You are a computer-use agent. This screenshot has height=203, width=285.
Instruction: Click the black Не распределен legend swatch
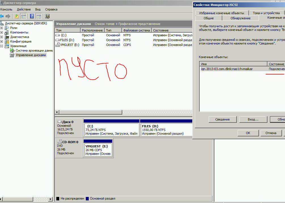(58, 199)
